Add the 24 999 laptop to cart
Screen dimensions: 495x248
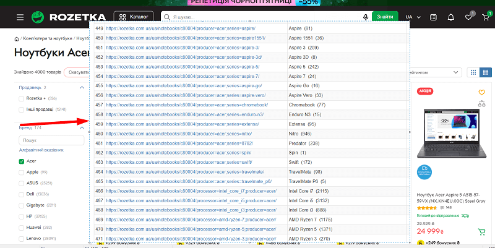pos(482,232)
